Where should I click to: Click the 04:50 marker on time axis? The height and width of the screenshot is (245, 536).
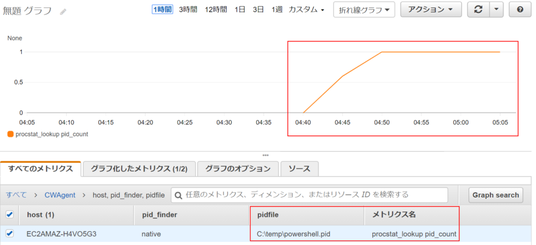click(x=381, y=122)
